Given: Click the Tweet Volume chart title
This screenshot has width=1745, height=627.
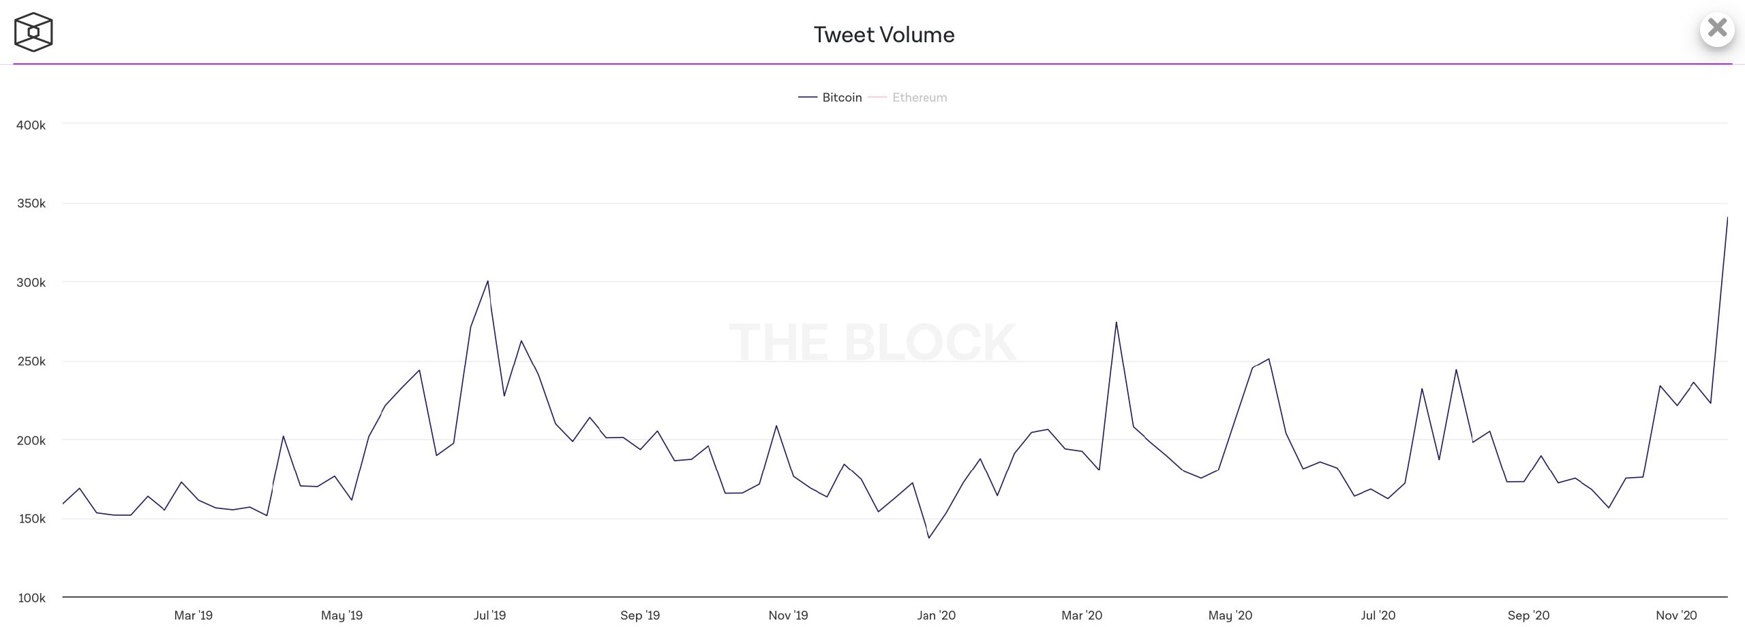Looking at the screenshot, I should coord(883,35).
